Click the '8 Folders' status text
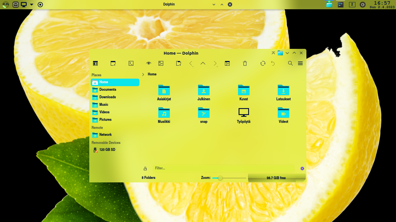396x222 pixels. (148, 178)
